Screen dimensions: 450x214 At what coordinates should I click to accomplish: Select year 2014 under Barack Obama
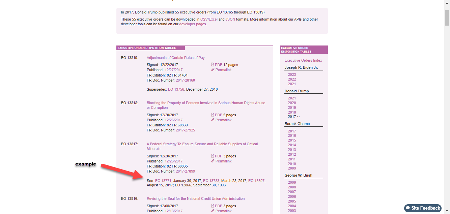[x=292, y=145]
